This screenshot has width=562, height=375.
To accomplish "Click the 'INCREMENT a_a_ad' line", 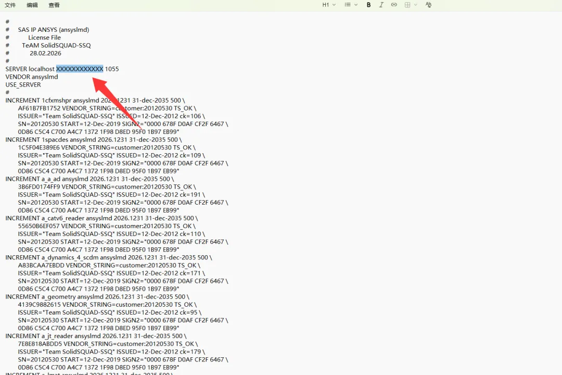I will click(x=90, y=179).
